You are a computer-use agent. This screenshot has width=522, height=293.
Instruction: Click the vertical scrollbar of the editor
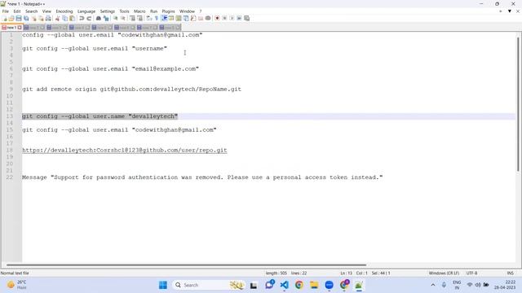[x=518, y=105]
